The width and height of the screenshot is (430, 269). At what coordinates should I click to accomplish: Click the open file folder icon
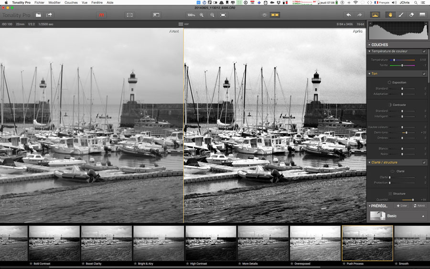(38, 15)
